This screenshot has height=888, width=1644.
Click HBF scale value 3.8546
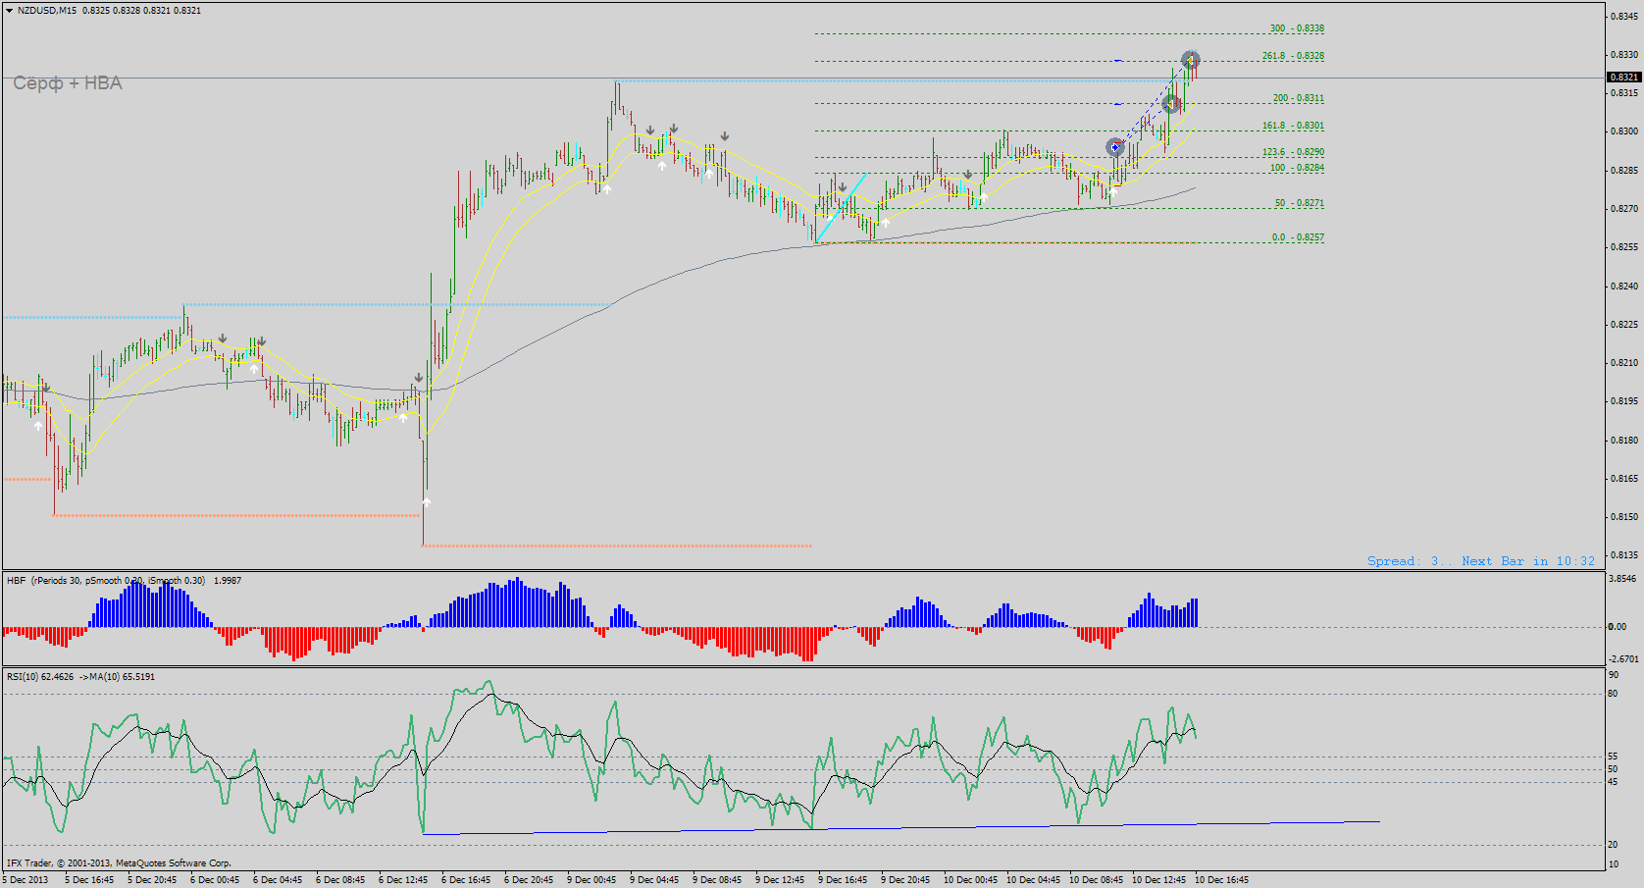pos(1623,579)
